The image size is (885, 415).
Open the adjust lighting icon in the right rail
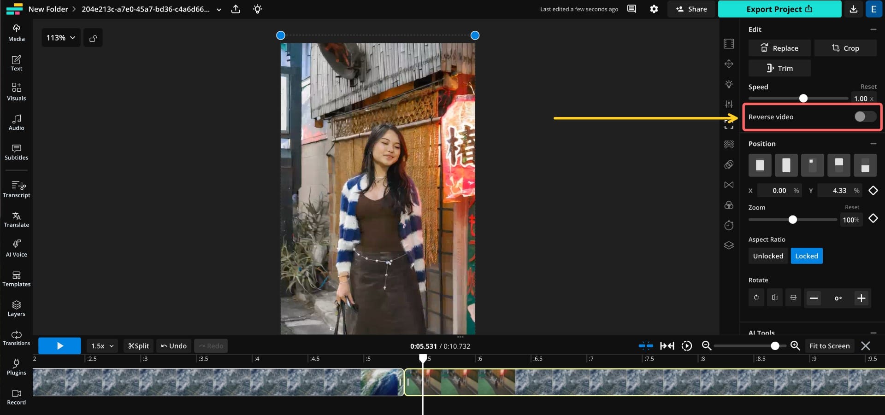(x=728, y=84)
